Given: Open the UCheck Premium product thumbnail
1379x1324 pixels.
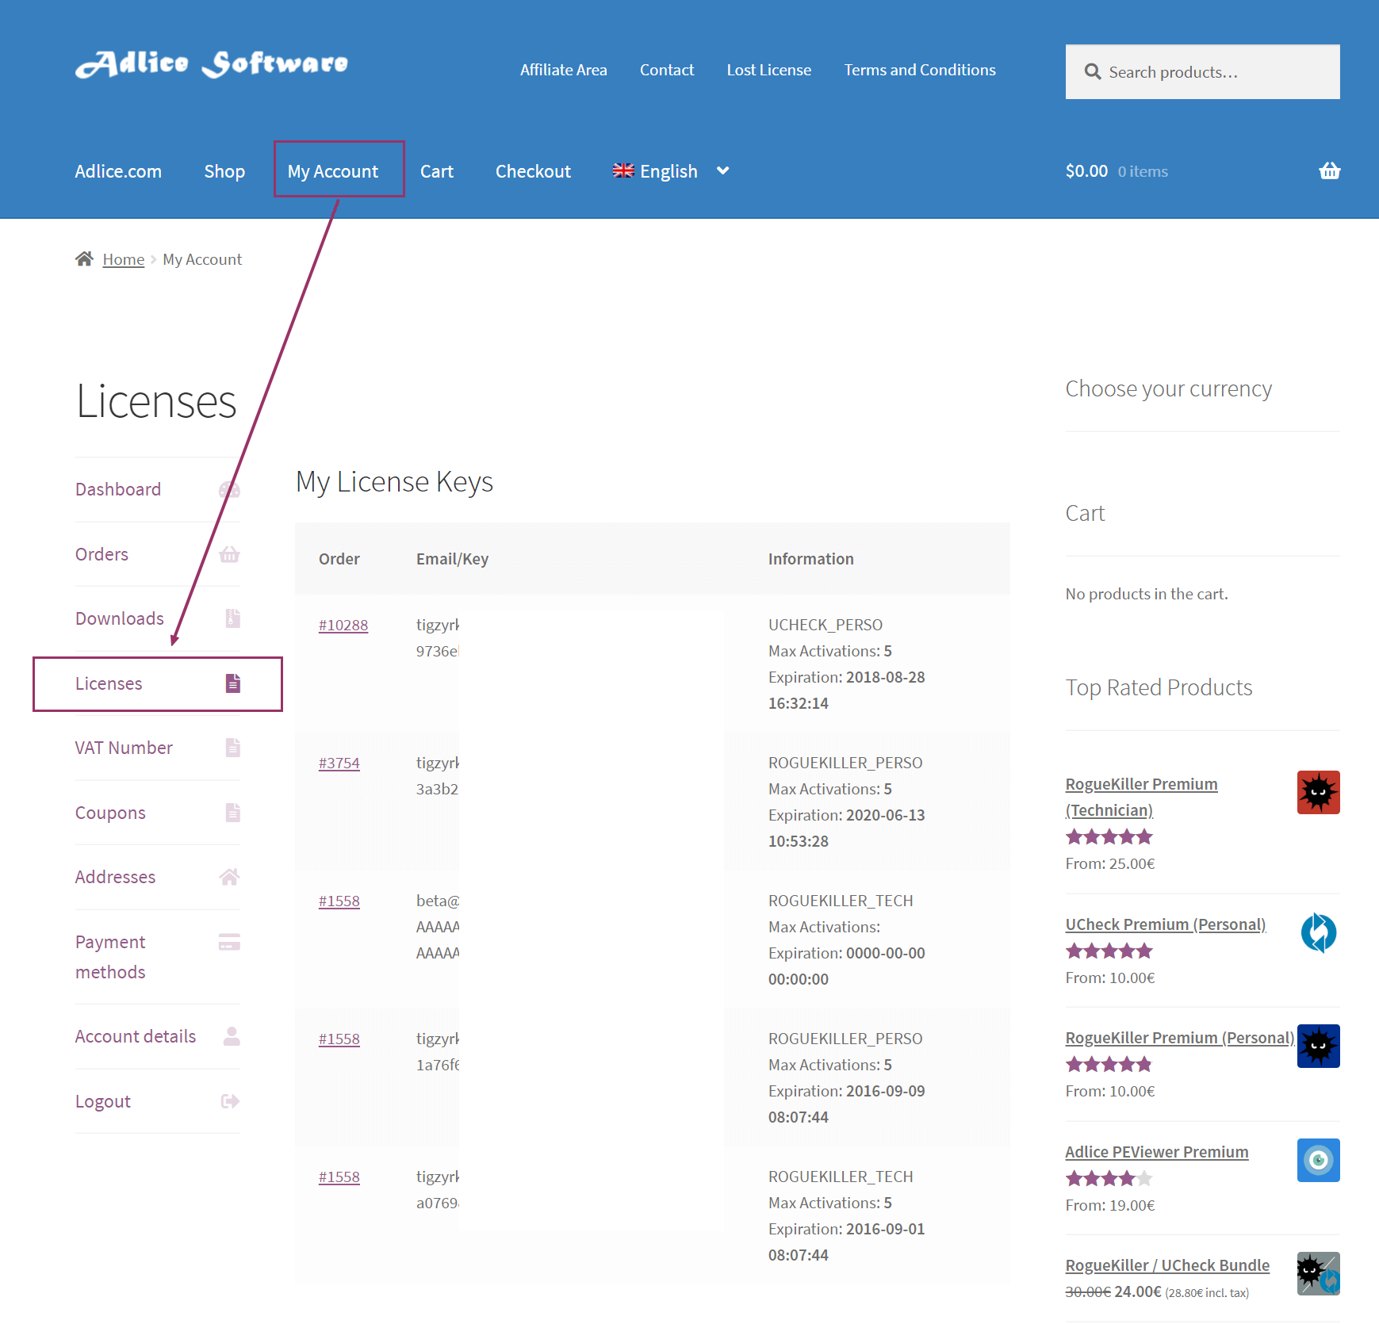Looking at the screenshot, I should click(x=1318, y=932).
